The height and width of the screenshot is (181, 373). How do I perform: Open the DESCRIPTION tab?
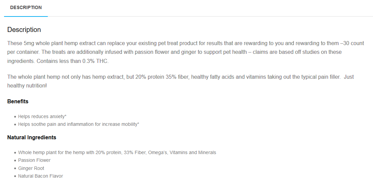(x=26, y=8)
